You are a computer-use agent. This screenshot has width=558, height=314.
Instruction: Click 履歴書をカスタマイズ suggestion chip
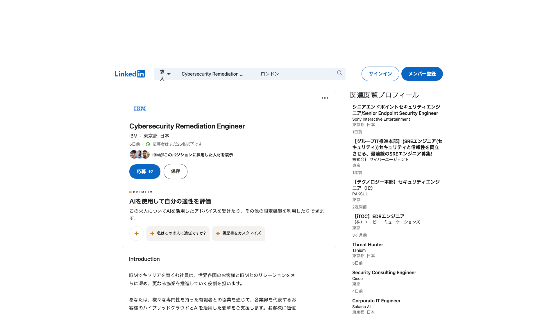[x=238, y=233]
